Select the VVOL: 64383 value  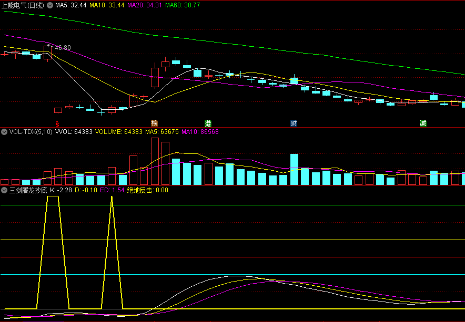coord(74,132)
